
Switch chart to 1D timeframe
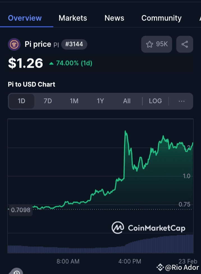(x=21, y=101)
